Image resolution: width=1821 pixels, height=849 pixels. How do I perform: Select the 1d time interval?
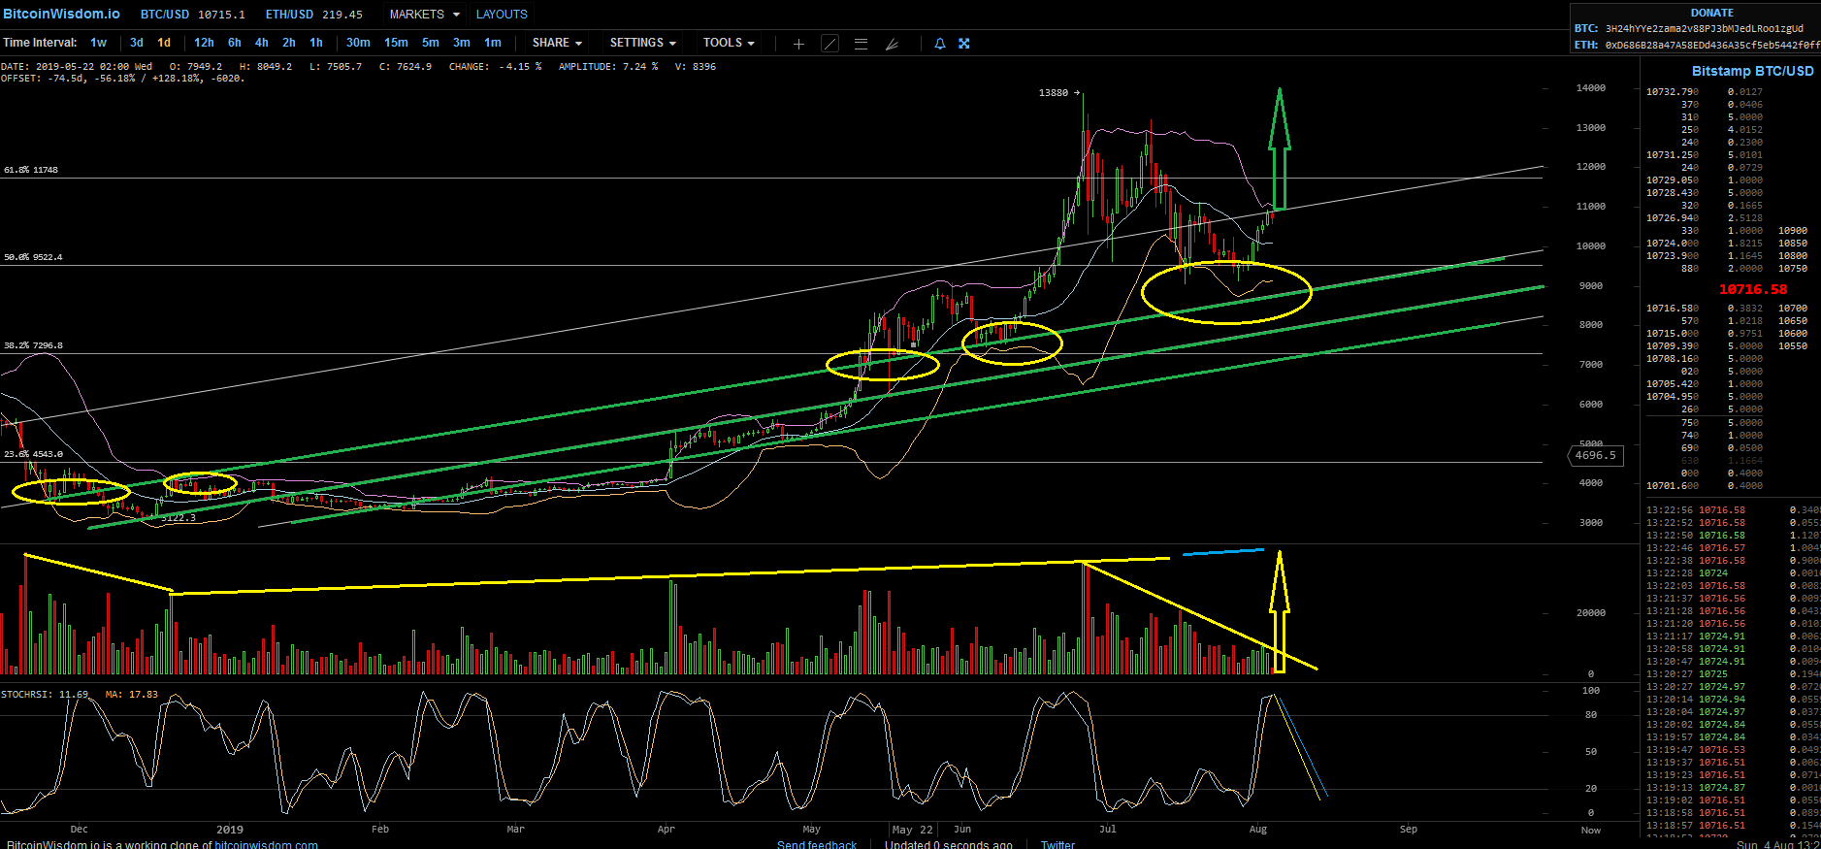point(164,43)
